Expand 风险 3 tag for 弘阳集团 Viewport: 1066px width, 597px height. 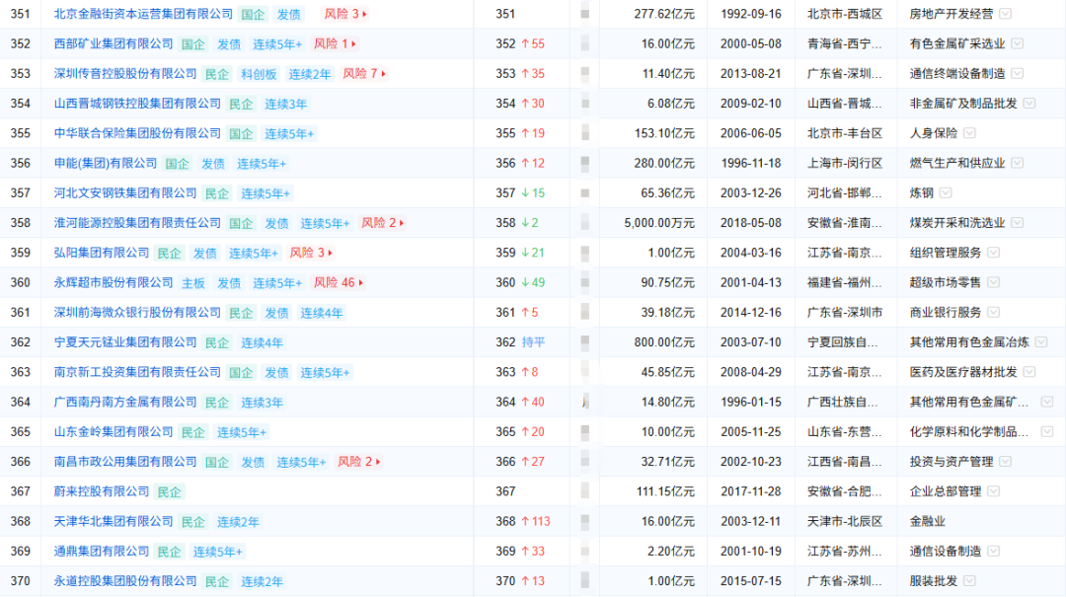tap(311, 253)
